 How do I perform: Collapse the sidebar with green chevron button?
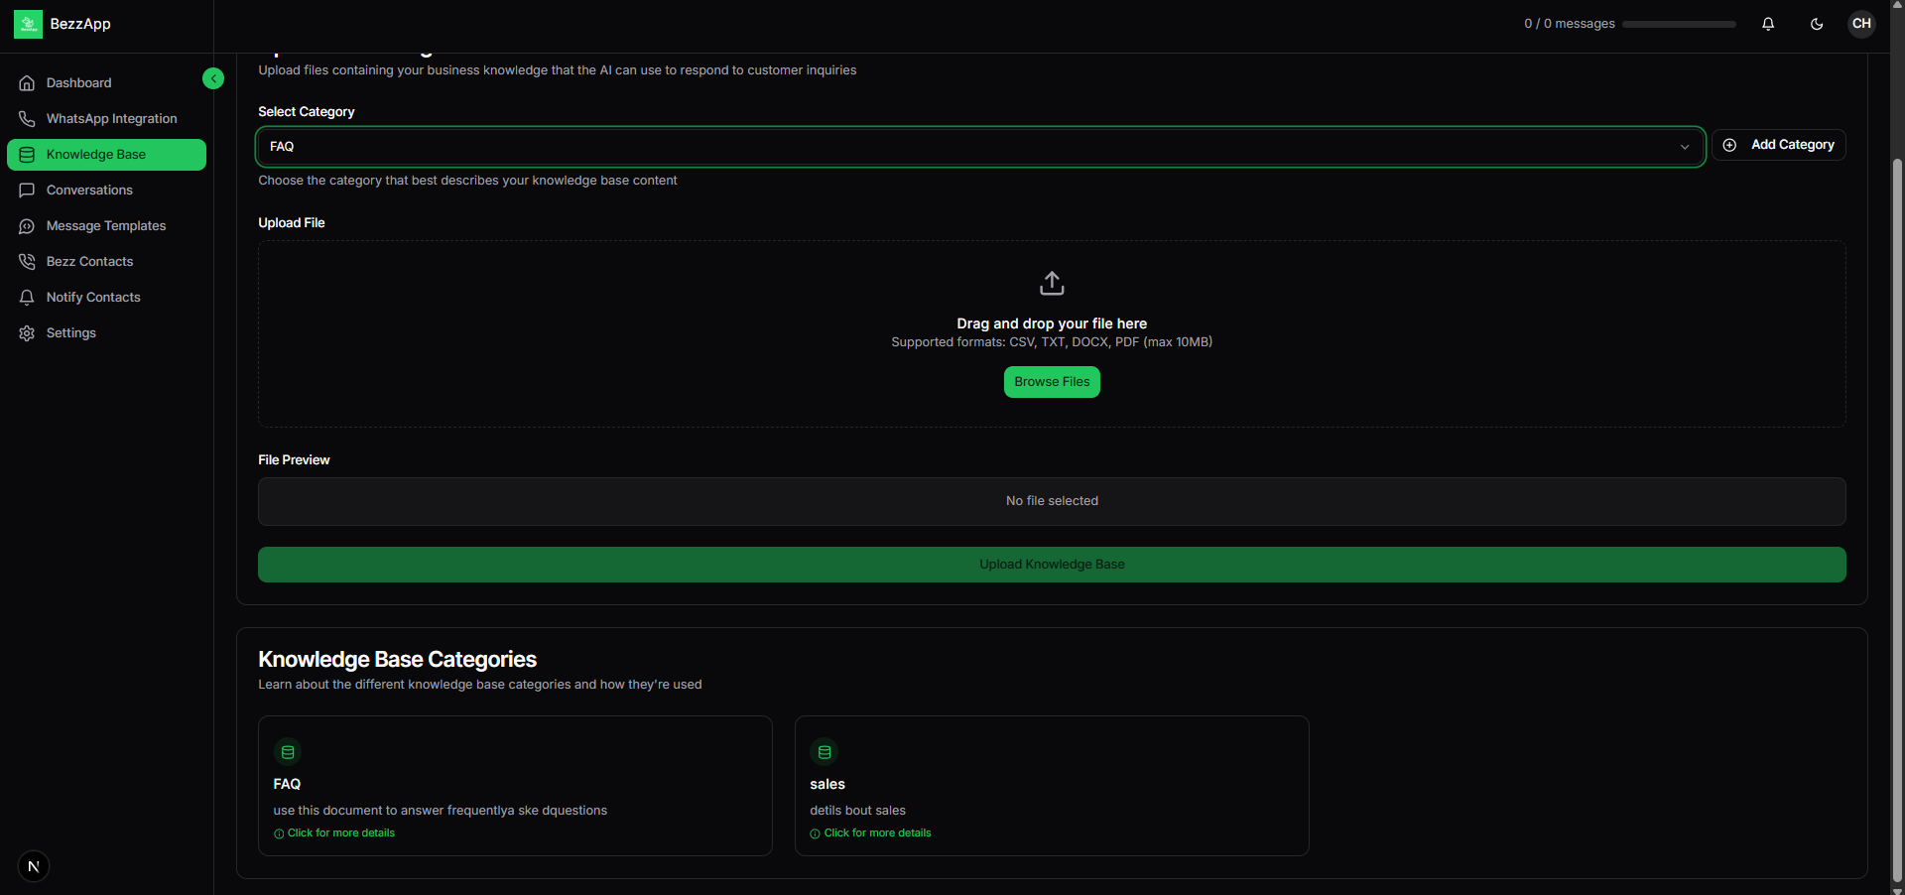213,78
